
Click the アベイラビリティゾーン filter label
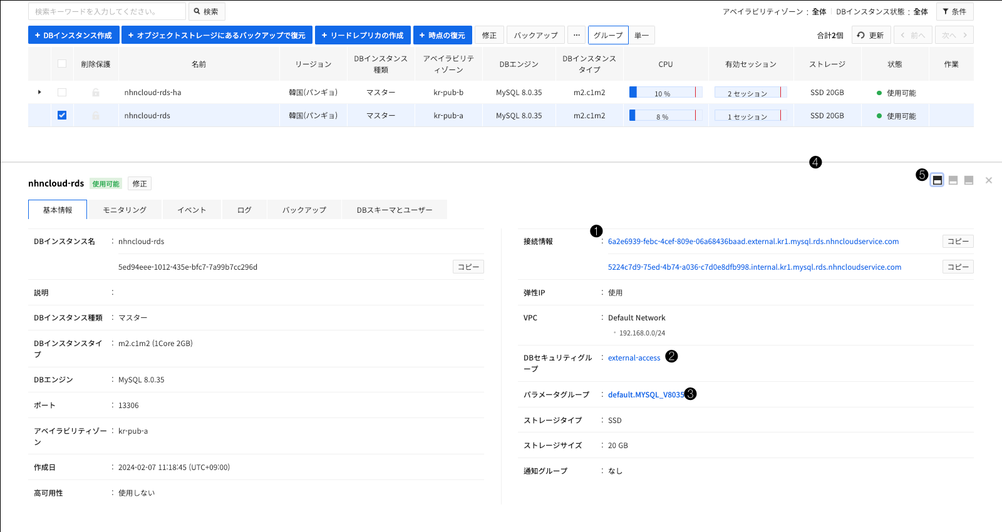763,12
